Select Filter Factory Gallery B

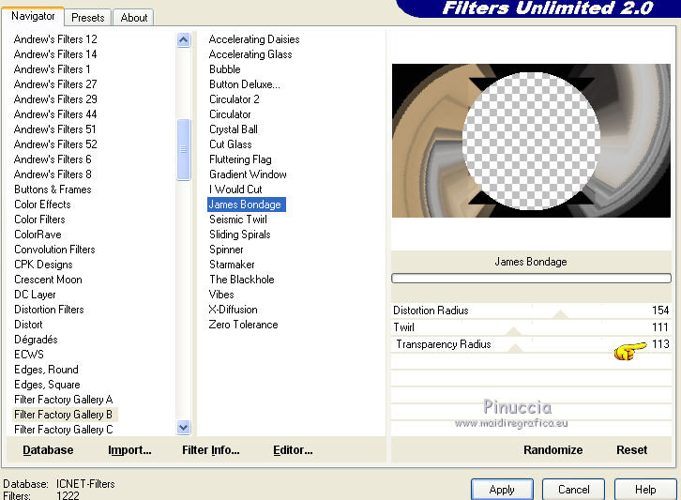click(x=63, y=415)
